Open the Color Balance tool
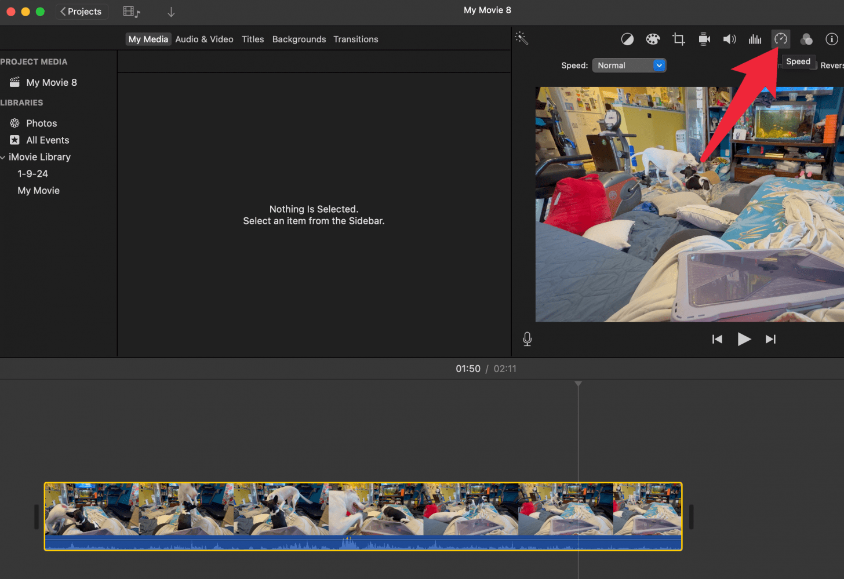This screenshot has width=844, height=579. 627,39
